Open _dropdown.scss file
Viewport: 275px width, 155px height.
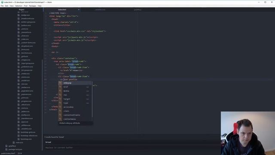(27, 46)
